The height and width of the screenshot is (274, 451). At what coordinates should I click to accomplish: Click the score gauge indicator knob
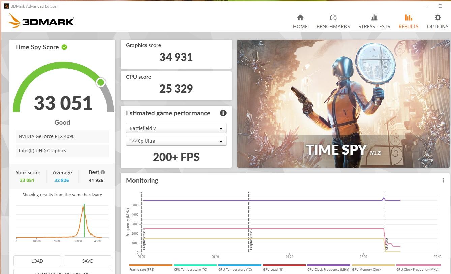(x=100, y=82)
